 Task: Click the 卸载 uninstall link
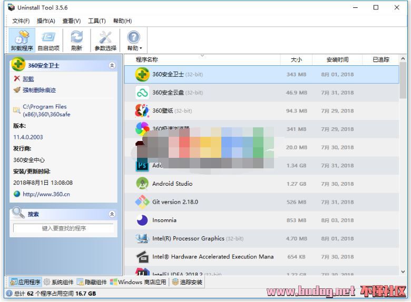[28, 78]
